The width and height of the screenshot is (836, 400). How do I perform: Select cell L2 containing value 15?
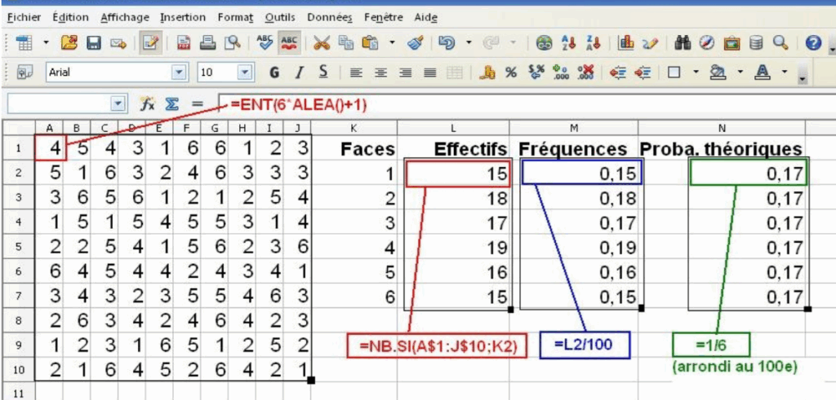pyautogui.click(x=458, y=173)
